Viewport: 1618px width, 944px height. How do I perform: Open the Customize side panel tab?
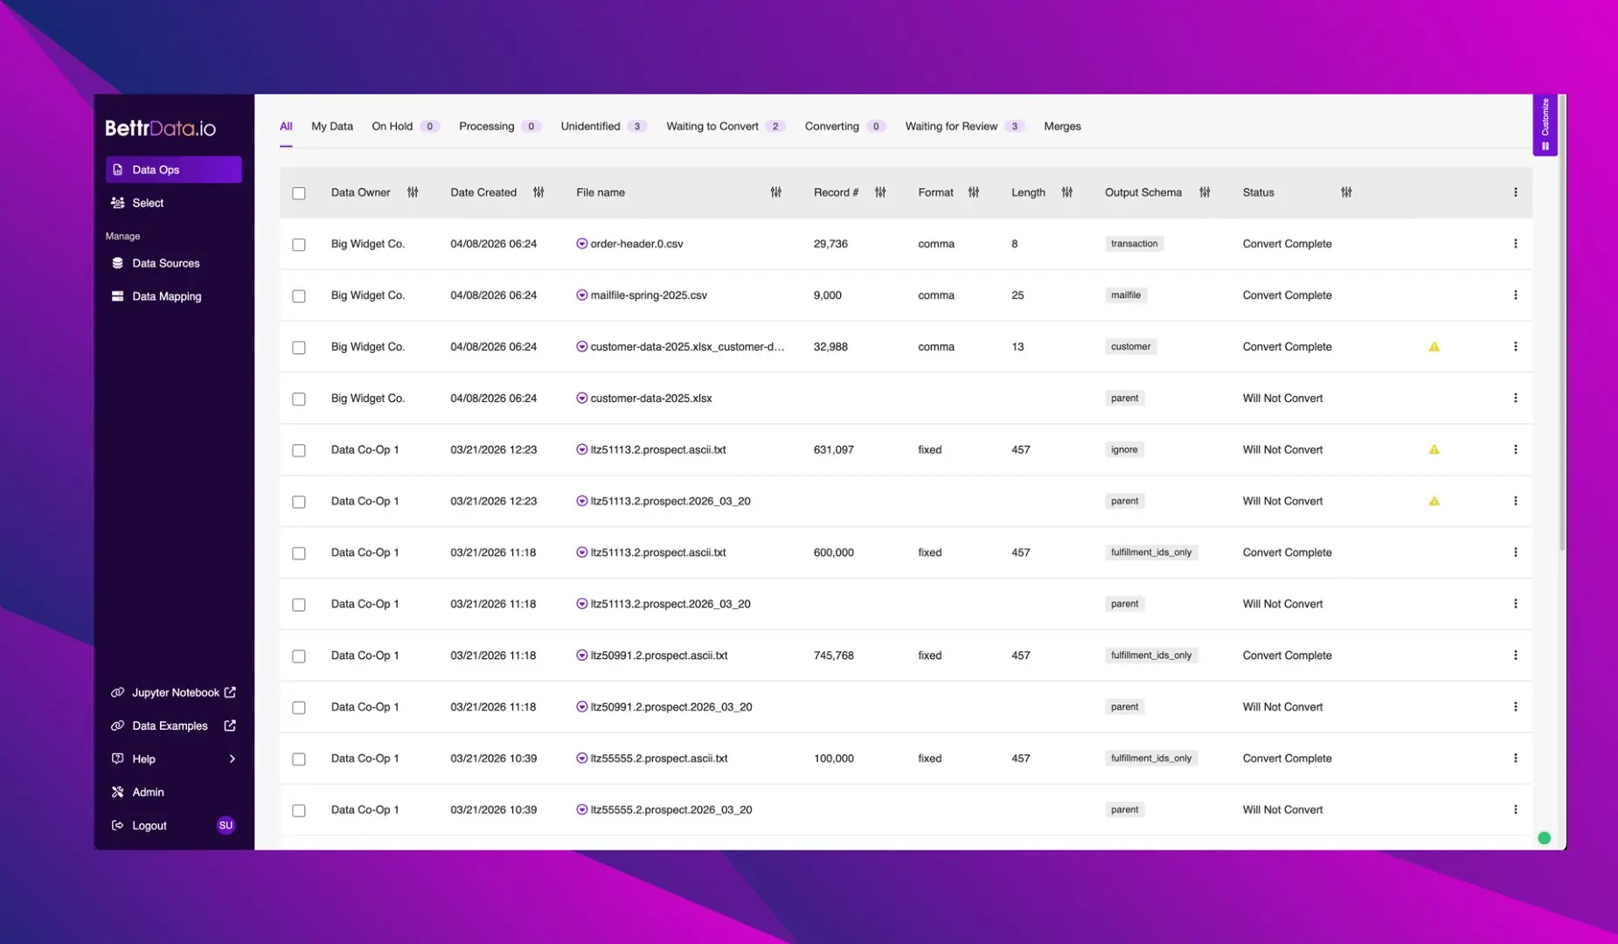[x=1545, y=125]
